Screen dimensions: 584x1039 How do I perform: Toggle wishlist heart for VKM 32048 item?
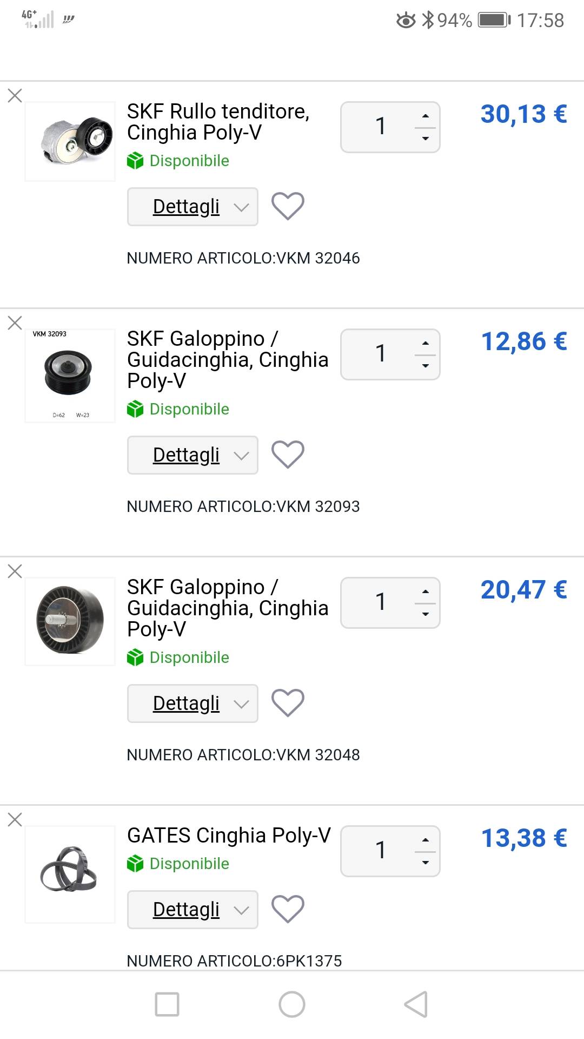pyautogui.click(x=288, y=703)
